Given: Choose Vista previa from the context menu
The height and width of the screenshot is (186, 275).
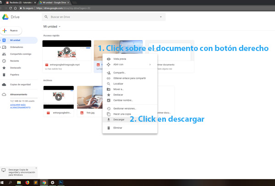Looking at the screenshot, I should coord(119,59).
